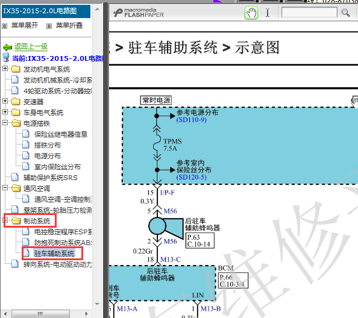The width and height of the screenshot is (358, 318).
Task: Click the FlashPaper search magnifier icon
Action: tap(346, 13)
